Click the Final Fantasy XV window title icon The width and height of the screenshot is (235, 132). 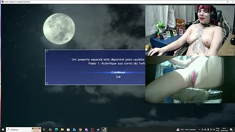point(3,2)
